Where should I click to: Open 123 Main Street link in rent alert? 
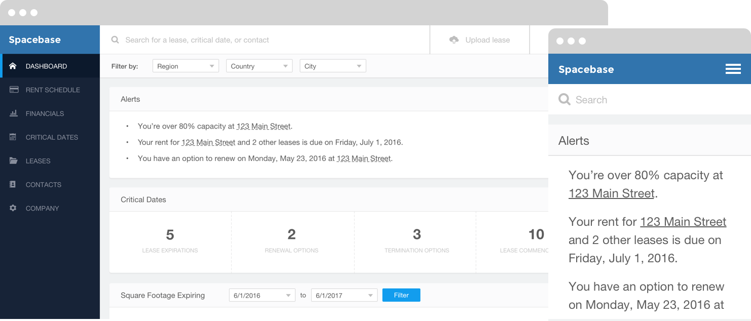click(x=208, y=142)
